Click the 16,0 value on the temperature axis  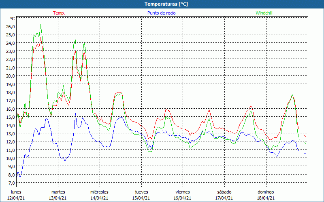click(x=11, y=109)
